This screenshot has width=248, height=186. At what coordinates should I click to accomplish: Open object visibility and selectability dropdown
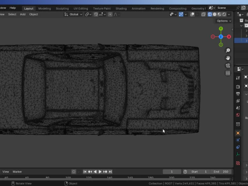coord(173,14)
